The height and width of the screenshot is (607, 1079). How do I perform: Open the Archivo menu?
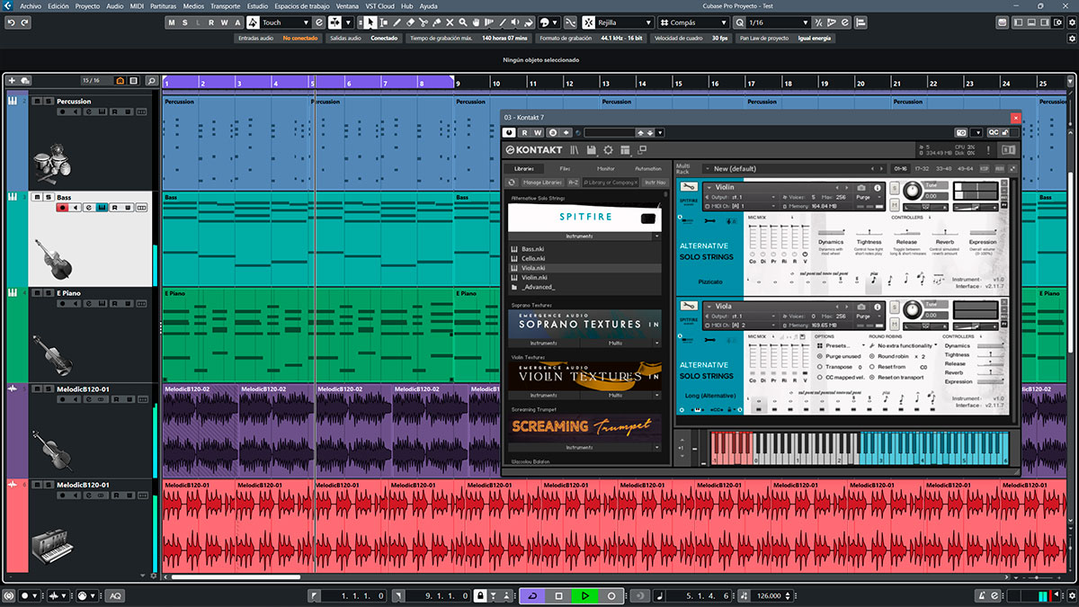point(31,5)
